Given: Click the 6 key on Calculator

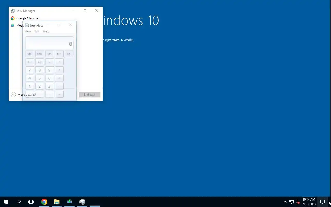Looking at the screenshot, I should pos(49,78).
